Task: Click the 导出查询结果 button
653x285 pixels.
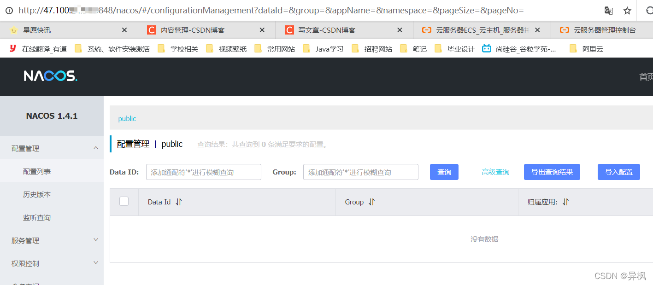Action: click(552, 172)
